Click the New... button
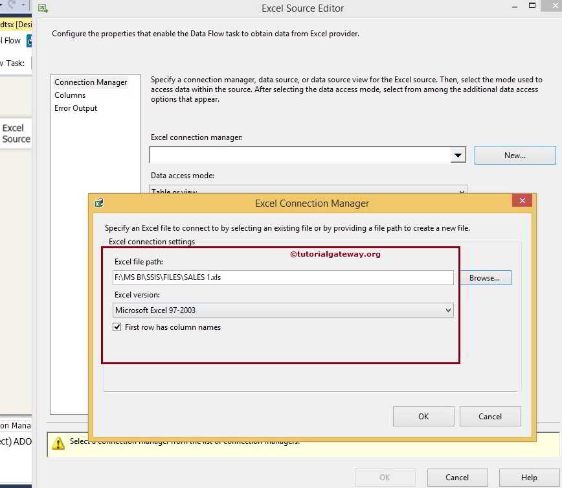This screenshot has height=488, width=562. coord(515,155)
